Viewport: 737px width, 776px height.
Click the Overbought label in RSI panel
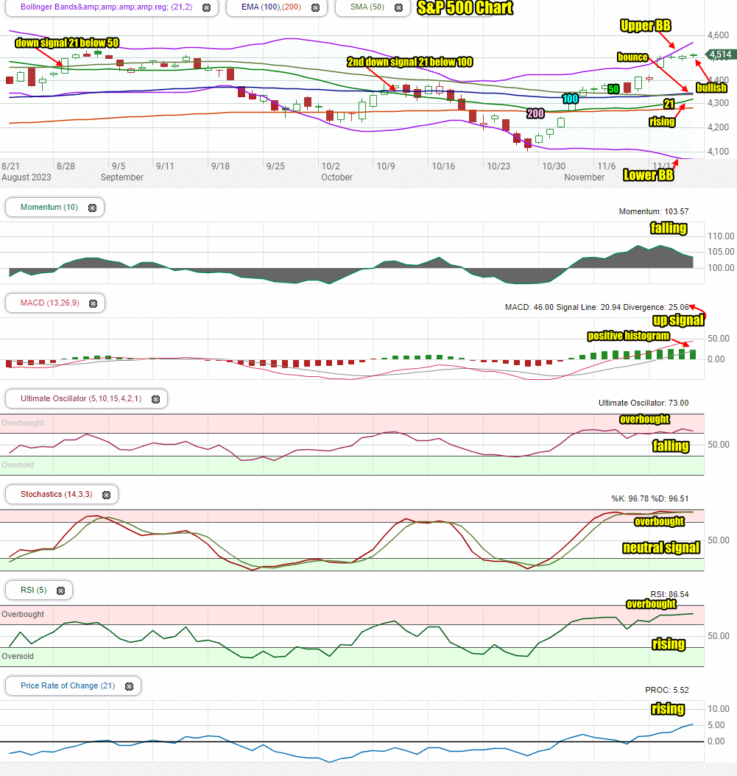click(x=23, y=614)
